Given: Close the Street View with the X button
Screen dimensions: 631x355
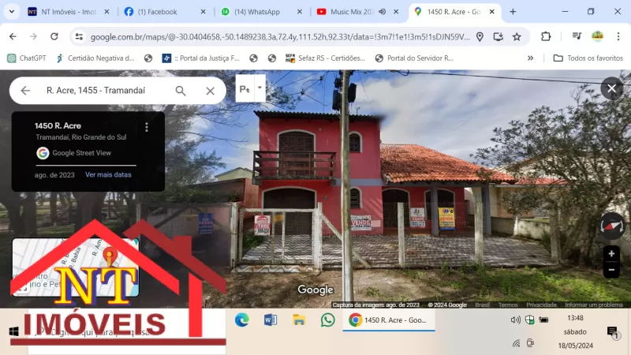Looking at the screenshot, I should (611, 88).
